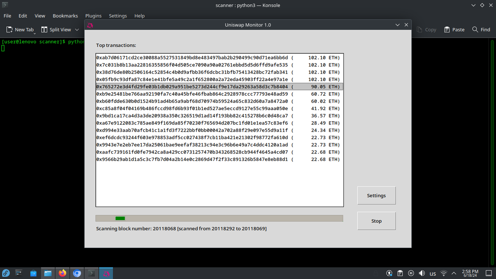Open the File menu in Konsole

(7, 16)
